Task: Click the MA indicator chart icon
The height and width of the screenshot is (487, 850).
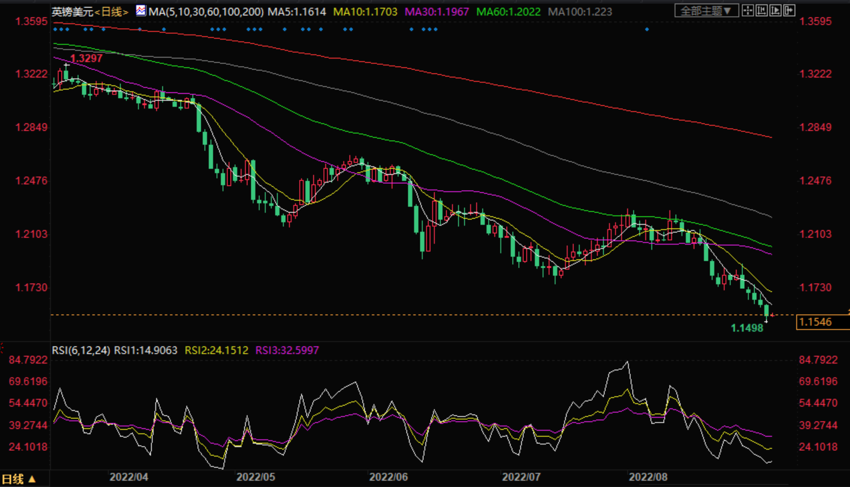Action: point(141,10)
